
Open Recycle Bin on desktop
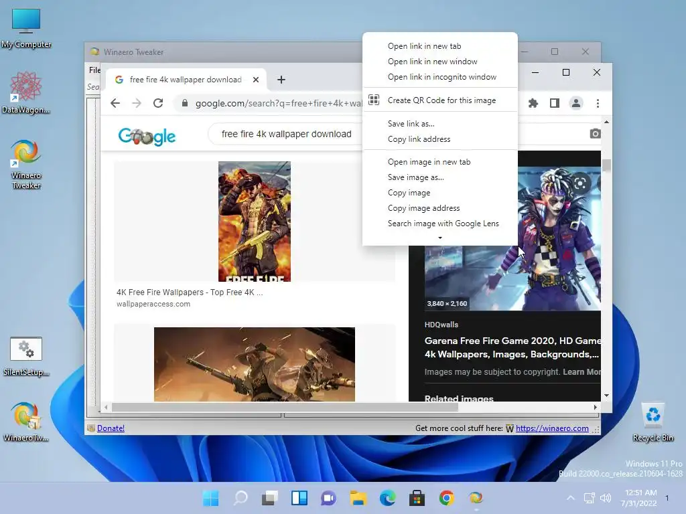(653, 422)
